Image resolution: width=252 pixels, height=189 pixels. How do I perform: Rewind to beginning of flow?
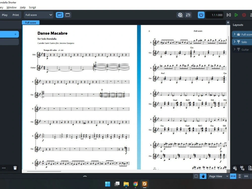point(229,15)
